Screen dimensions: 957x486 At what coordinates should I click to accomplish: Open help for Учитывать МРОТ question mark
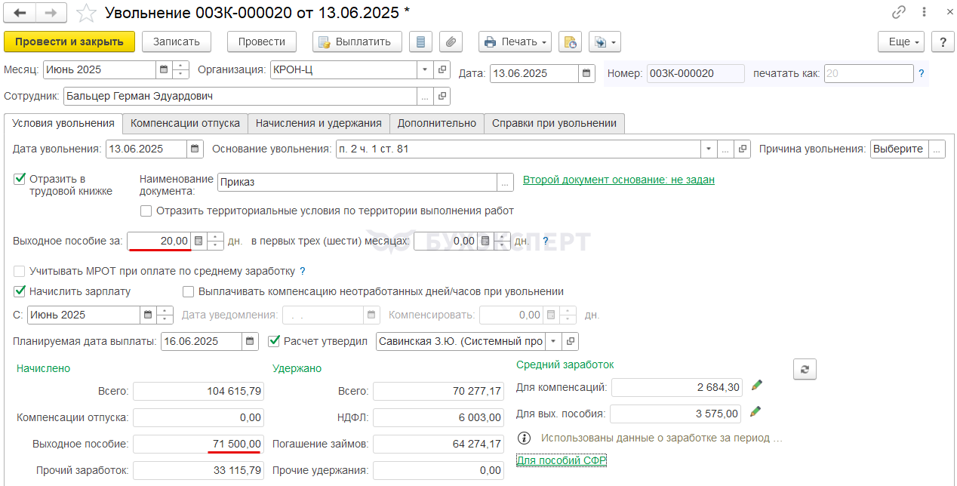click(303, 271)
